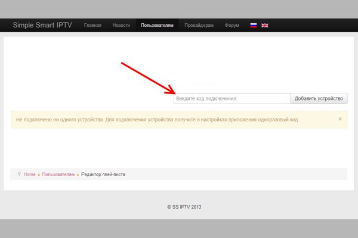Focus the Введите код подключения field
The image size is (358, 238).
232,99
